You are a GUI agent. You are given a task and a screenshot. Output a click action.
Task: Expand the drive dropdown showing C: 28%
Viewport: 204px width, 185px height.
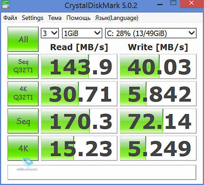pyautogui.click(x=151, y=33)
